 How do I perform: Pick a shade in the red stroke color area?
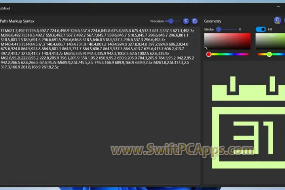point(227,41)
